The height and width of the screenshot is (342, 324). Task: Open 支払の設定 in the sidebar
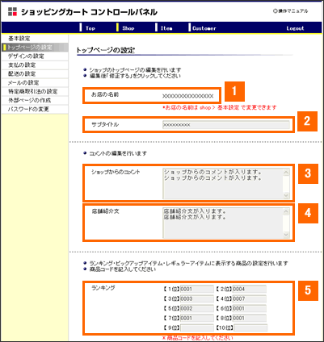pos(35,65)
